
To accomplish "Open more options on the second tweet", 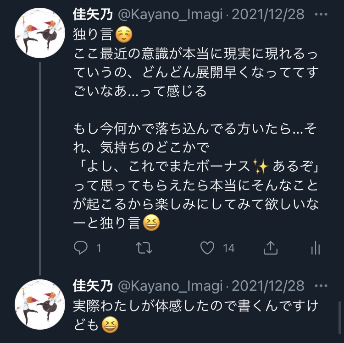I will coord(322,286).
